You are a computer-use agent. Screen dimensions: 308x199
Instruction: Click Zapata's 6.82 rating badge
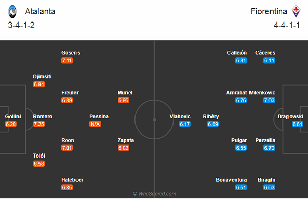123,148
